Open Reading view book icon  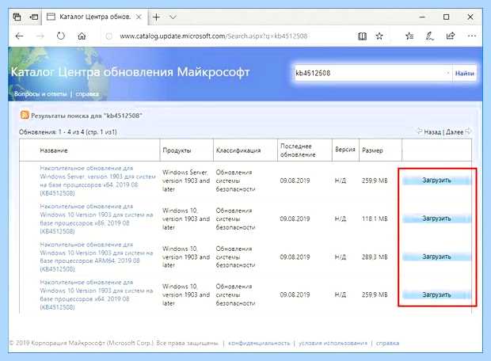362,36
